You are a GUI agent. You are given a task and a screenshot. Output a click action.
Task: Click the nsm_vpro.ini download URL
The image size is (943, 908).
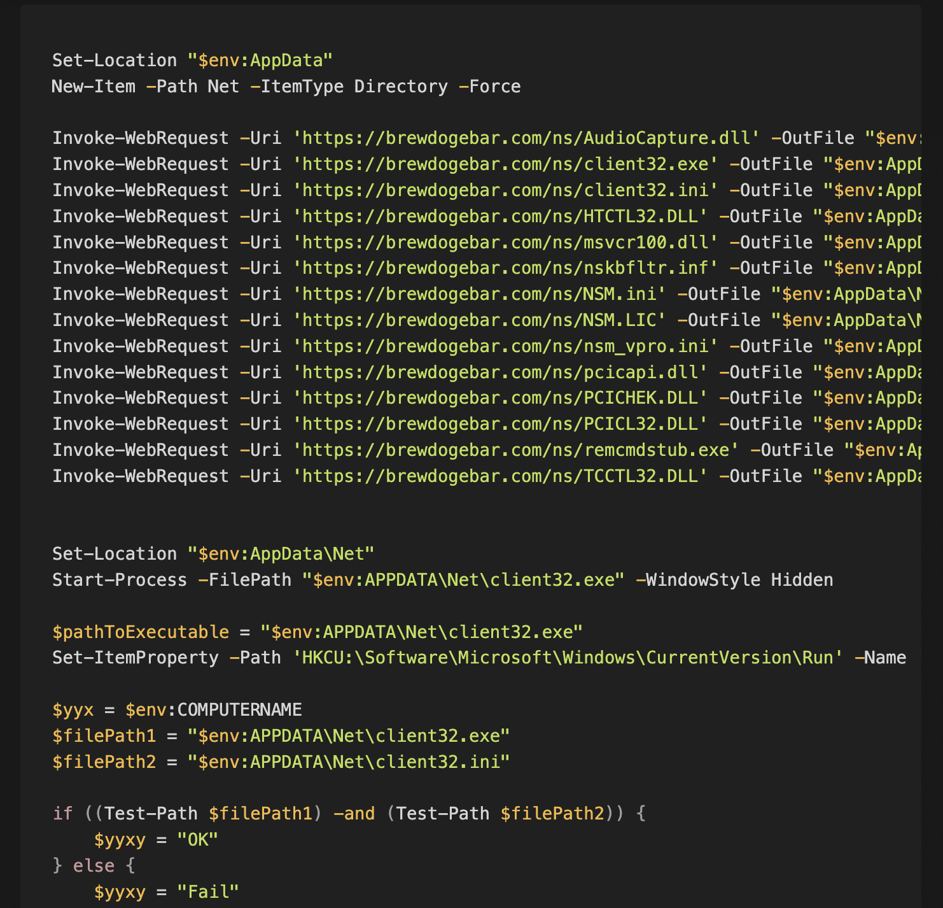505,346
